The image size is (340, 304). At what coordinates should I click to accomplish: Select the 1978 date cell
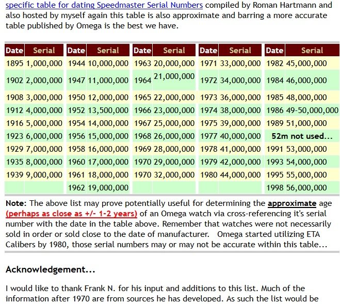[208, 149]
